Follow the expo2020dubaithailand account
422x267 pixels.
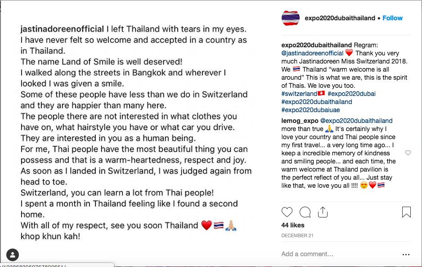click(392, 18)
